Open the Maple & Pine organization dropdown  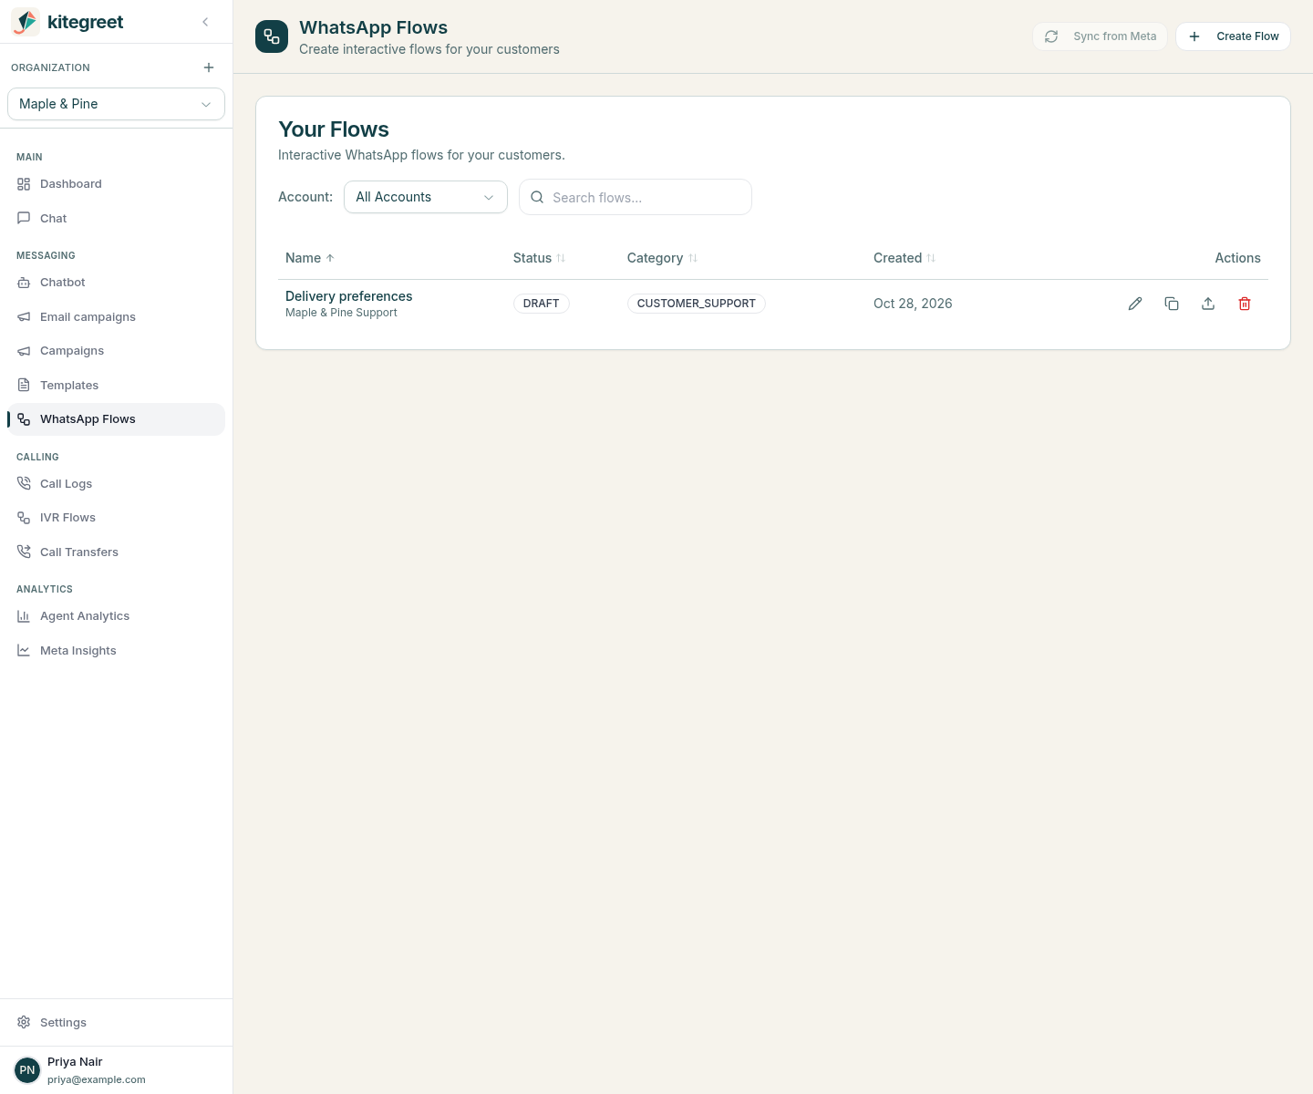(116, 104)
